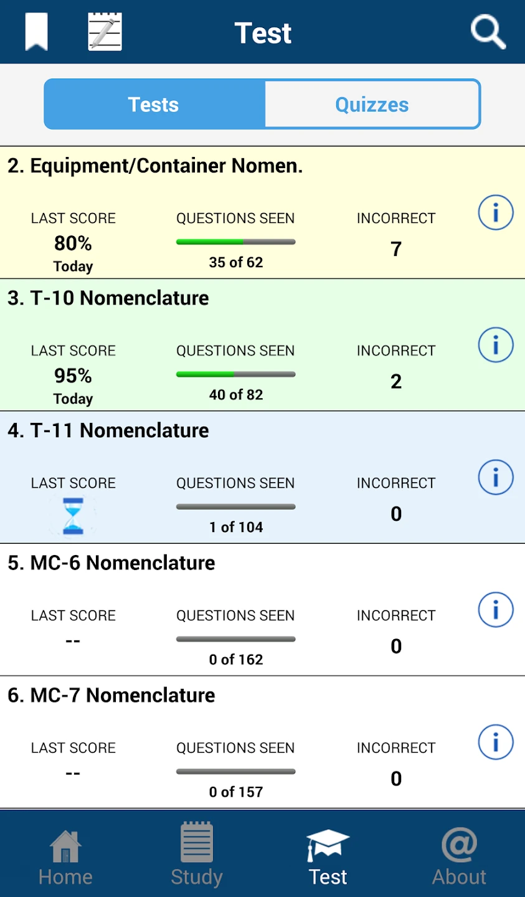The width and height of the screenshot is (525, 897).
Task: Click the T-10 questions seen progress bar
Action: coord(235,374)
